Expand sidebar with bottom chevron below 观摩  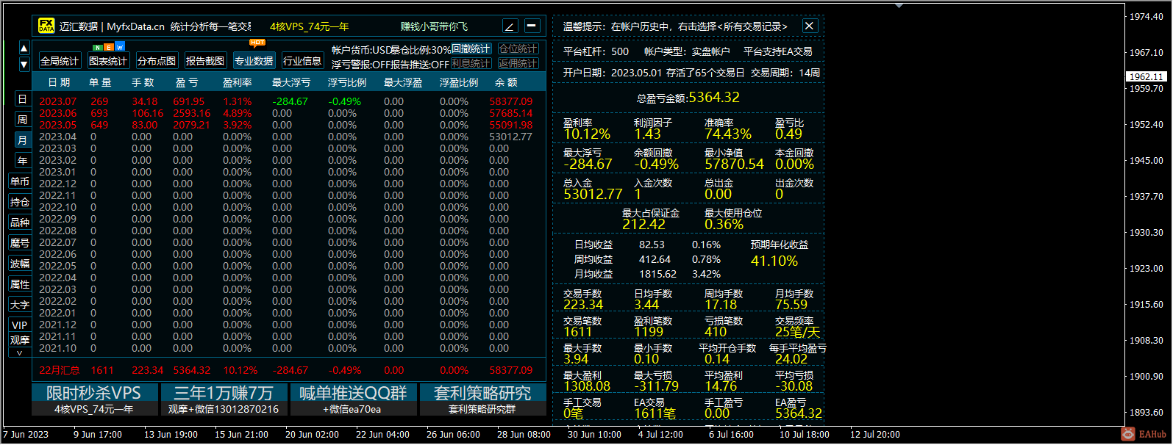tap(20, 353)
